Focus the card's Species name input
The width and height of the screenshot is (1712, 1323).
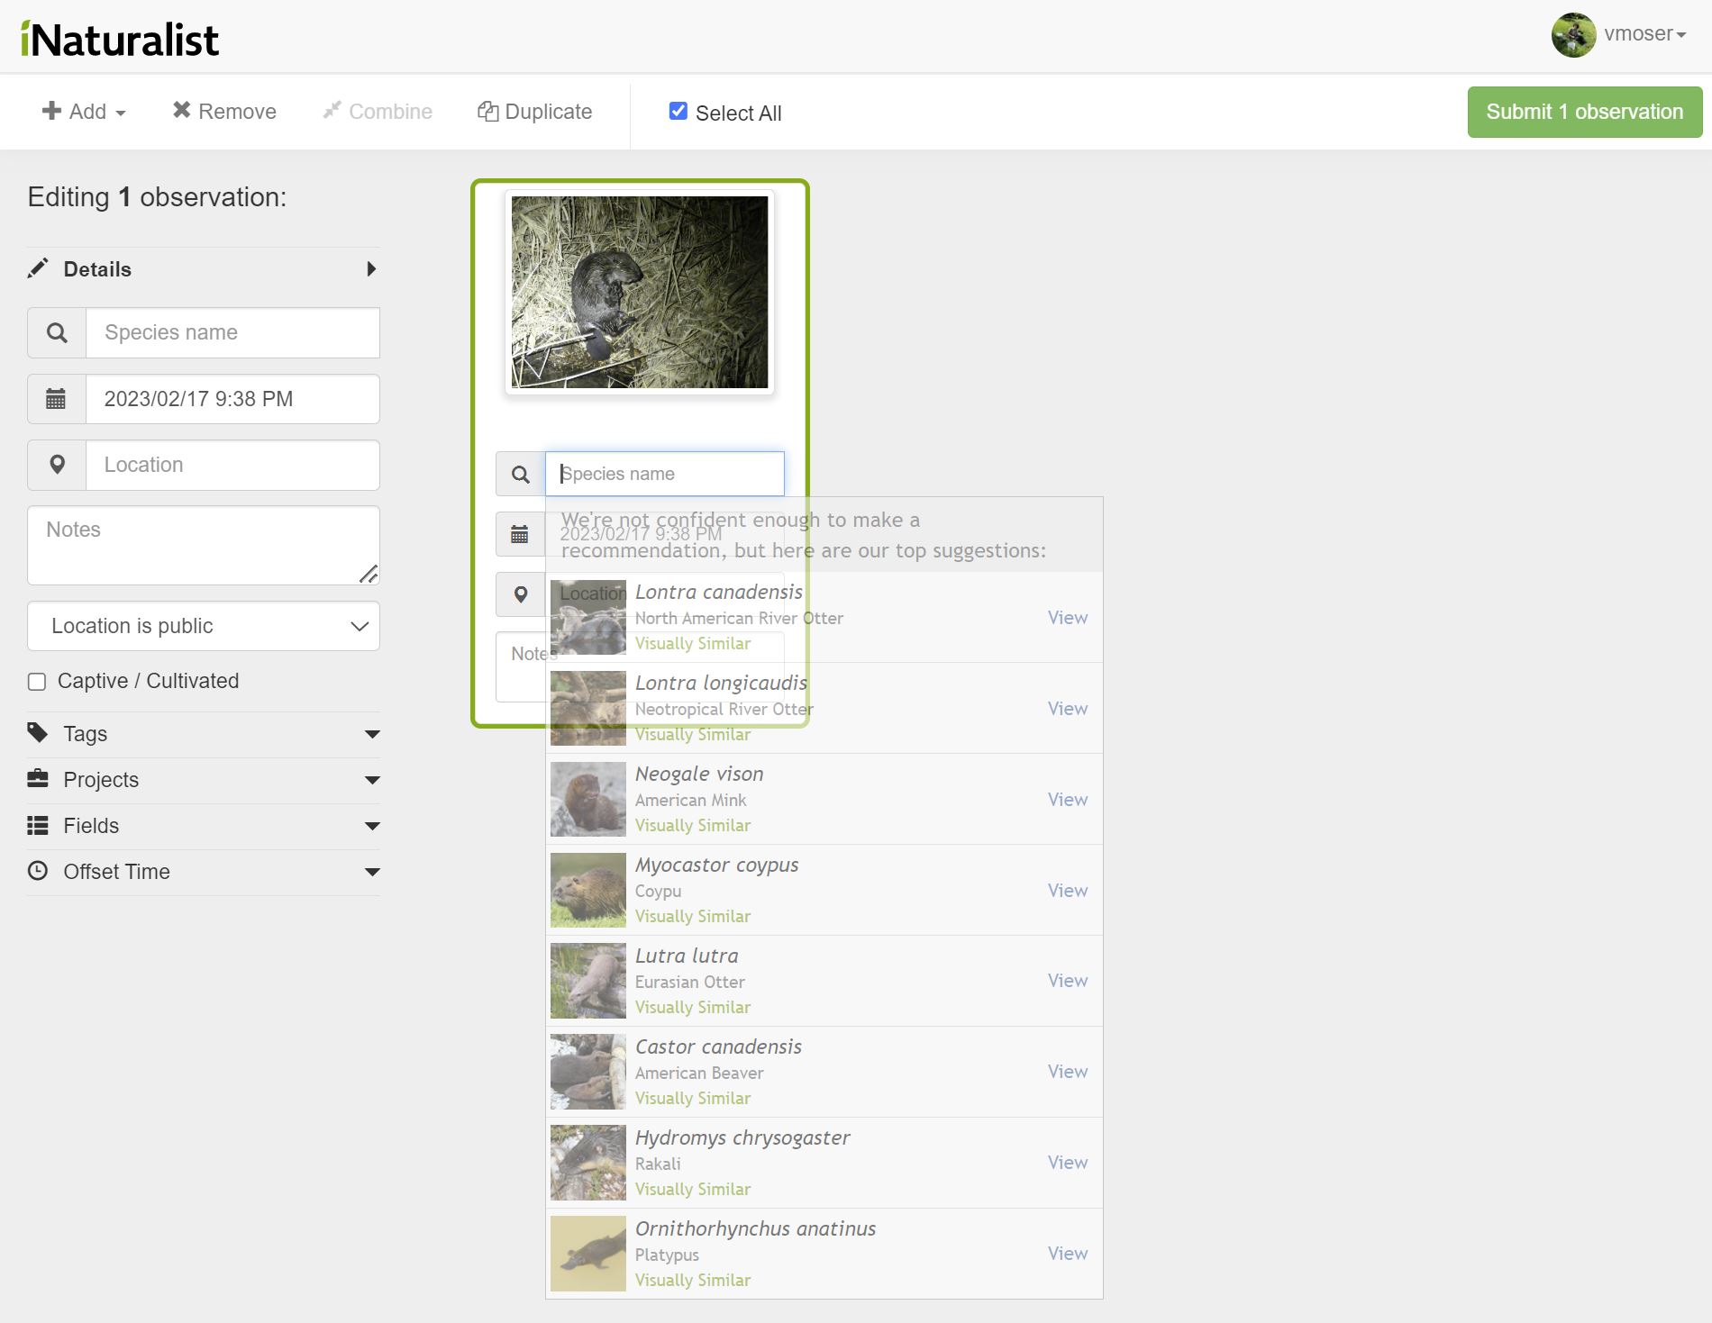pyautogui.click(x=665, y=474)
